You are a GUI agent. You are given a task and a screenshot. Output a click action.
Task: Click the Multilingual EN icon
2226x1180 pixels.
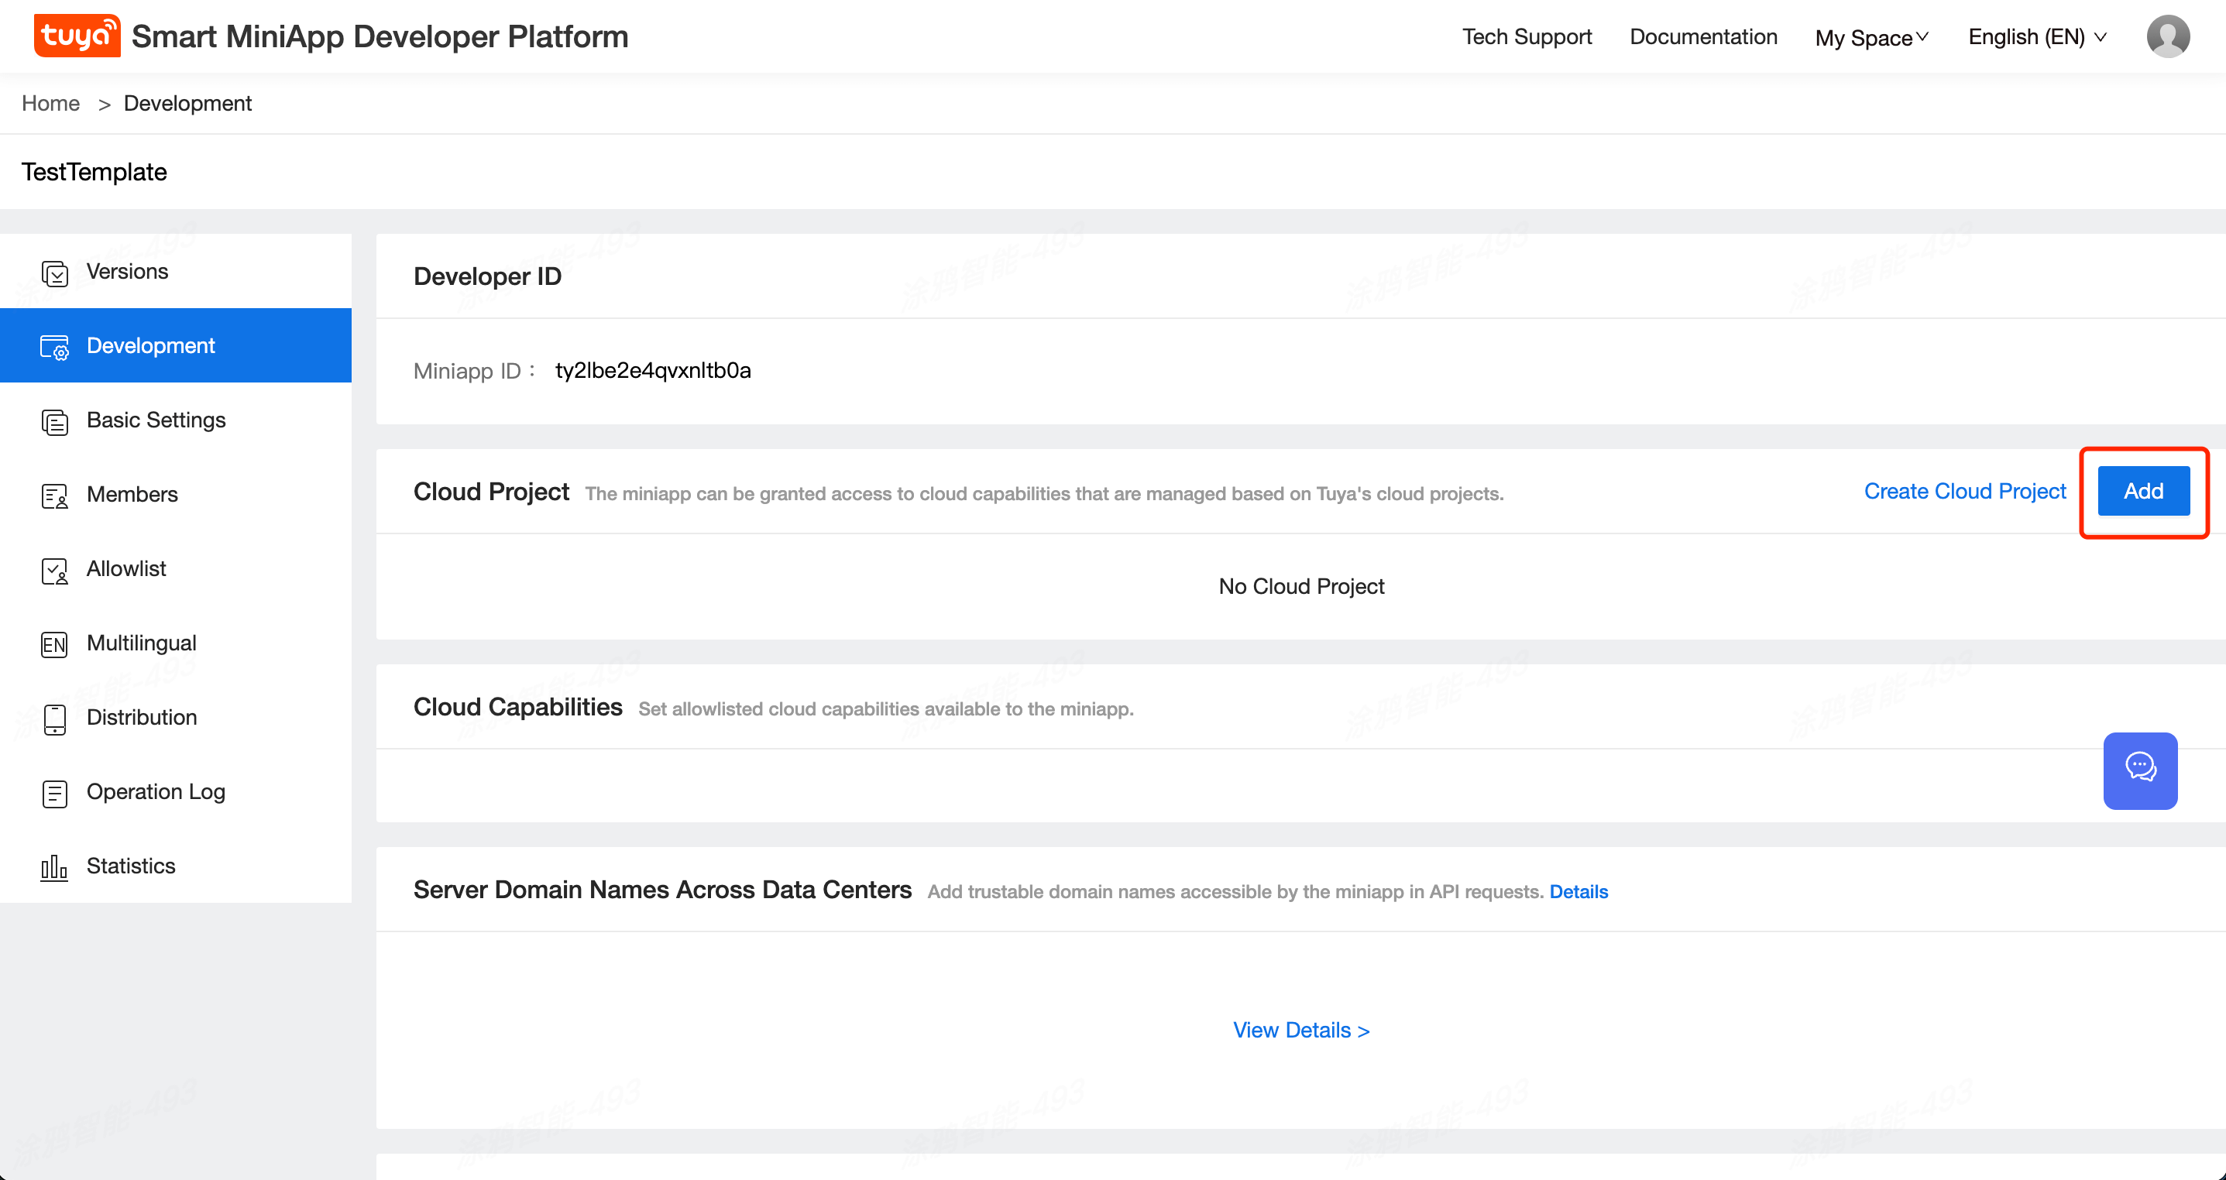click(x=54, y=644)
